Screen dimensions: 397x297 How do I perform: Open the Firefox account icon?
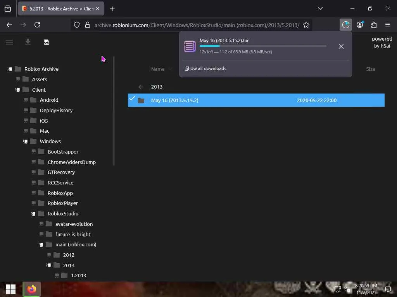[x=360, y=25]
